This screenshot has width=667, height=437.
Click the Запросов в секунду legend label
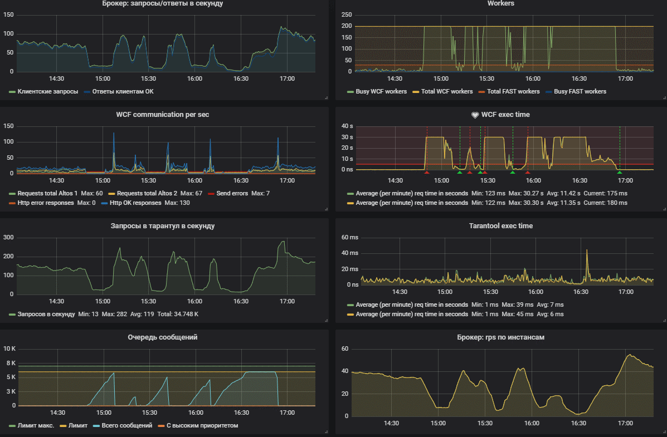tap(46, 314)
